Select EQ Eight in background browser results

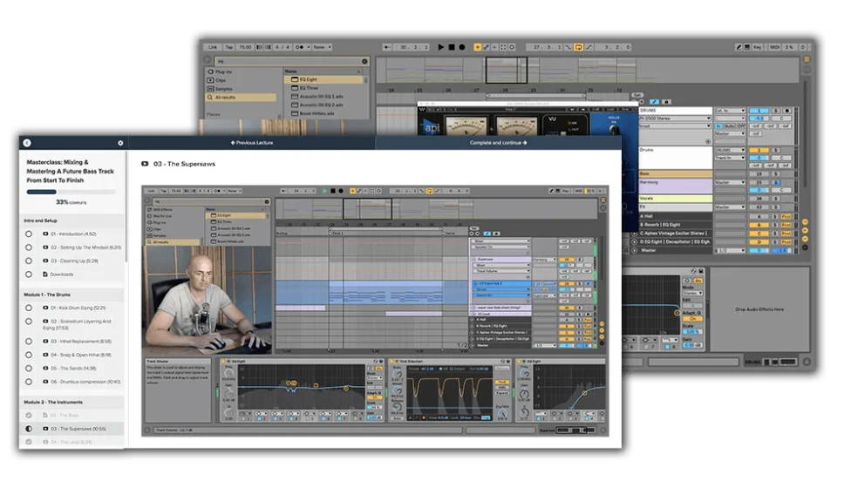click(324, 79)
